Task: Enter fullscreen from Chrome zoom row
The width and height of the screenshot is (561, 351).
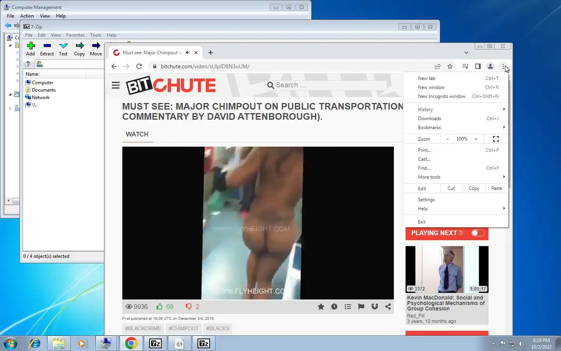Action: coord(496,139)
